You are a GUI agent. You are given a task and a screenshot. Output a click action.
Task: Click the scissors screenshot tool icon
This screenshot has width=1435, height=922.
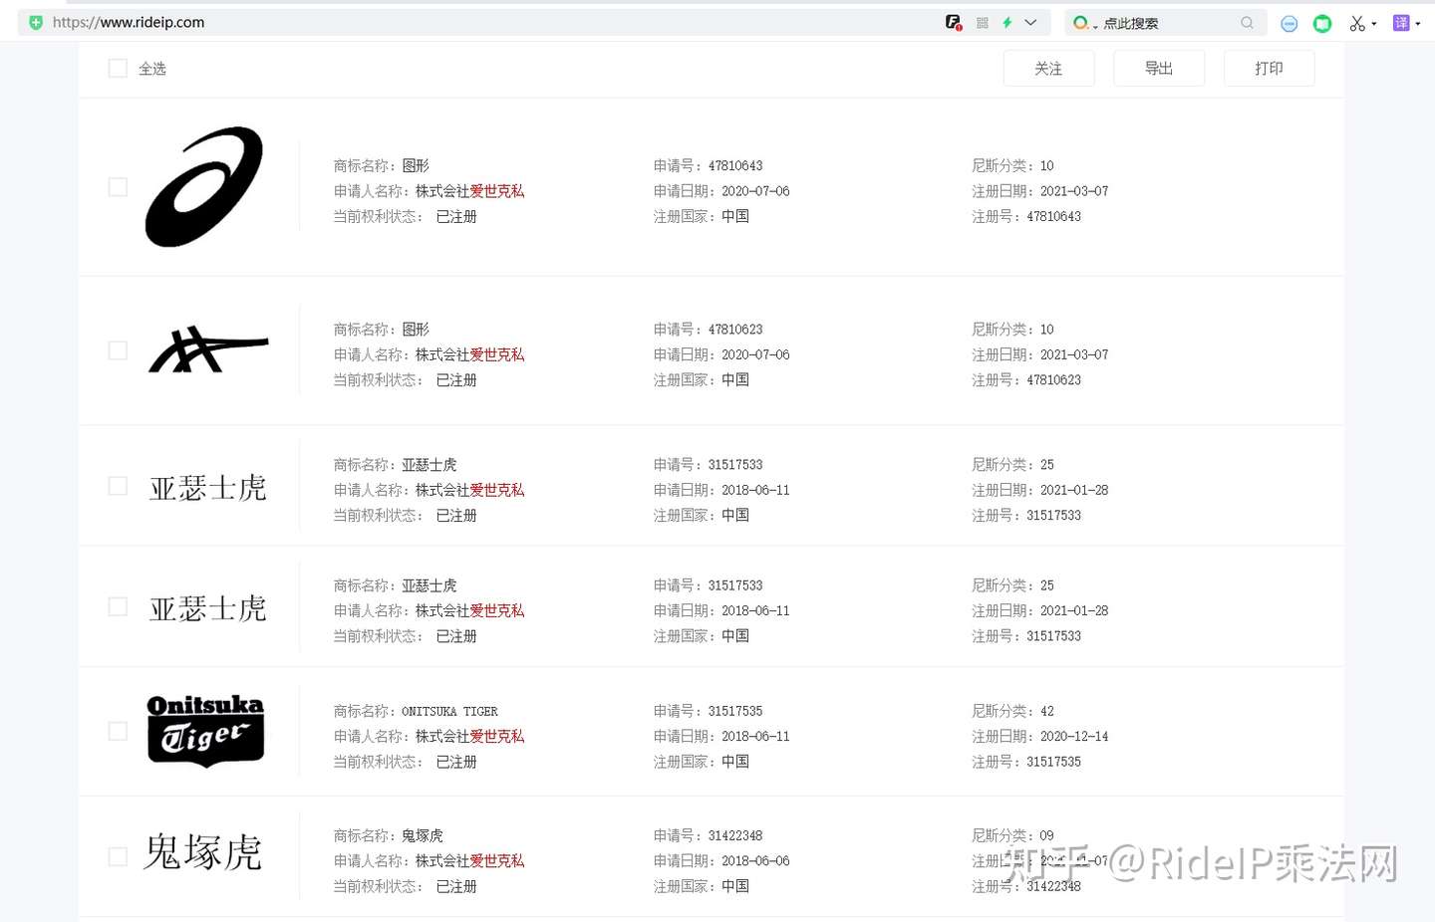(1357, 23)
